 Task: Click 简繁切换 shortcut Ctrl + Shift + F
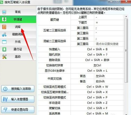[x=97, y=108]
